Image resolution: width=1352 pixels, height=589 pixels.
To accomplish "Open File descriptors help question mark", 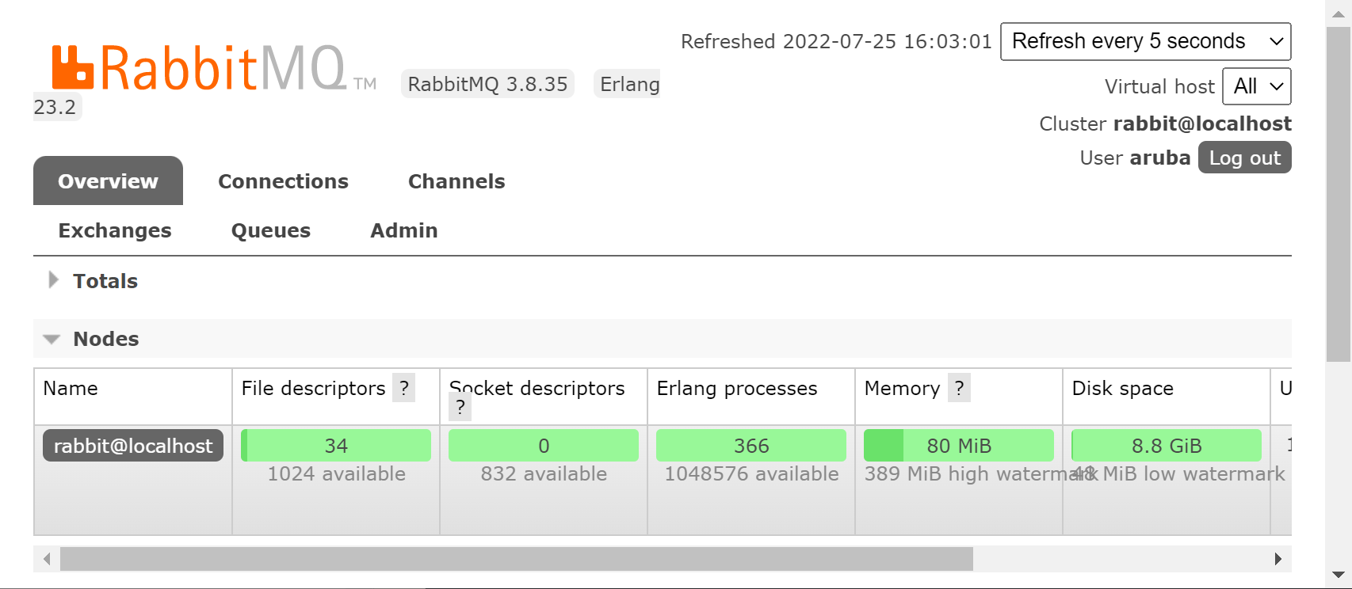I will (404, 388).
